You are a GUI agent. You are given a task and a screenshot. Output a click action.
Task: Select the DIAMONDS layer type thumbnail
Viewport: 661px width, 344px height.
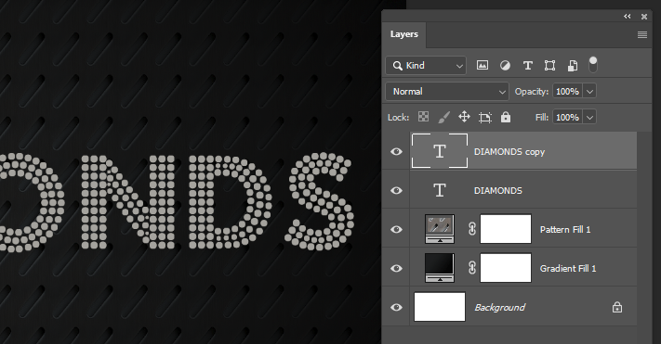click(440, 190)
